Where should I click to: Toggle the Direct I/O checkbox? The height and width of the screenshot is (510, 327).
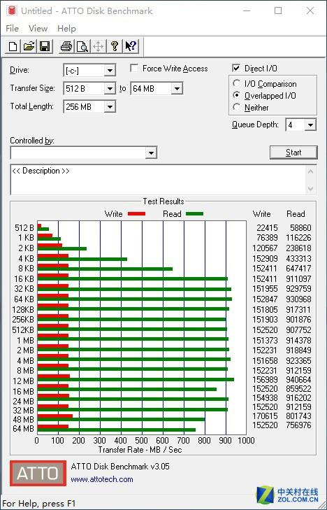236,69
